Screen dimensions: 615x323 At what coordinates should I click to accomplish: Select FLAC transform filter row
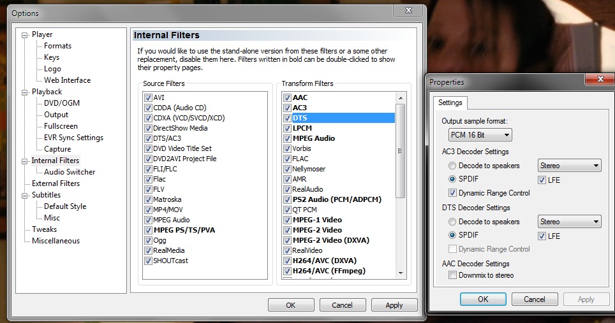pos(300,159)
